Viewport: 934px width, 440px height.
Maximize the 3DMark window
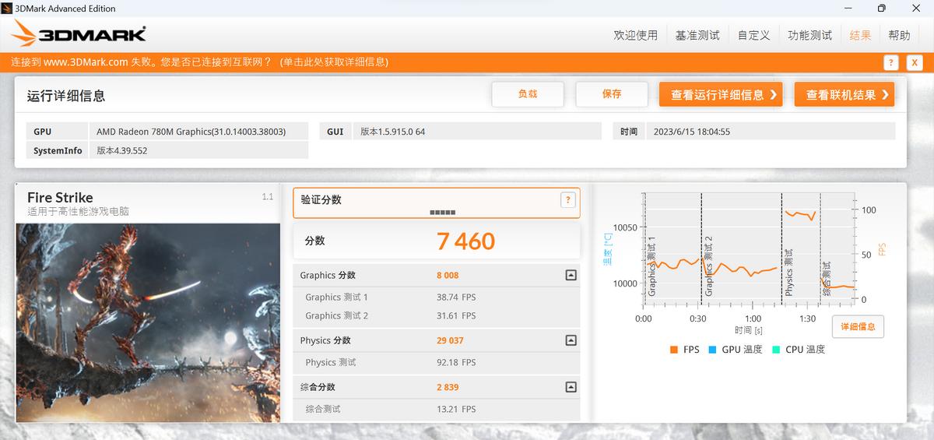pos(881,9)
